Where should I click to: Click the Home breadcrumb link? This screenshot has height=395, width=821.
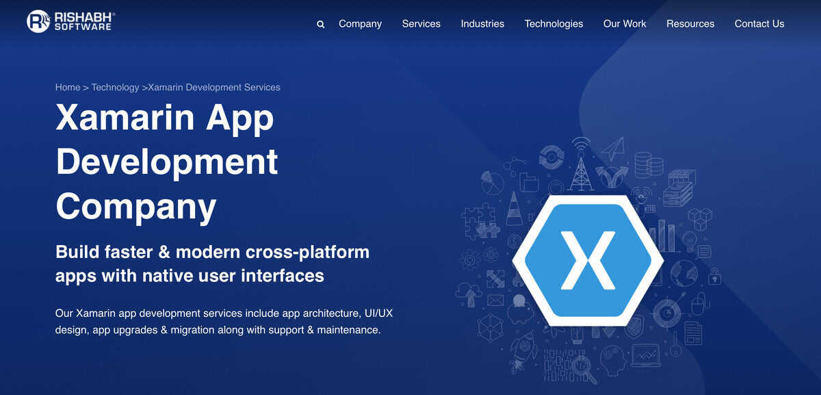(68, 87)
